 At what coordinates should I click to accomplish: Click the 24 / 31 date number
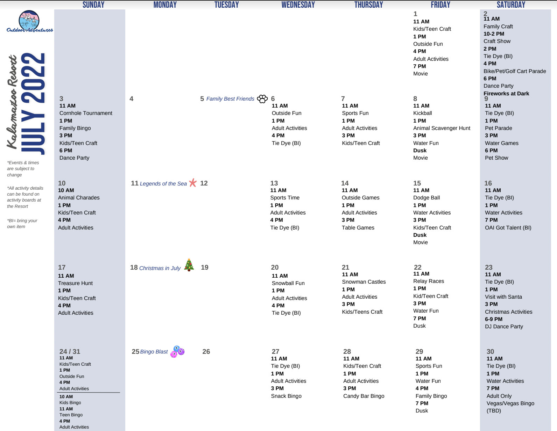70,351
